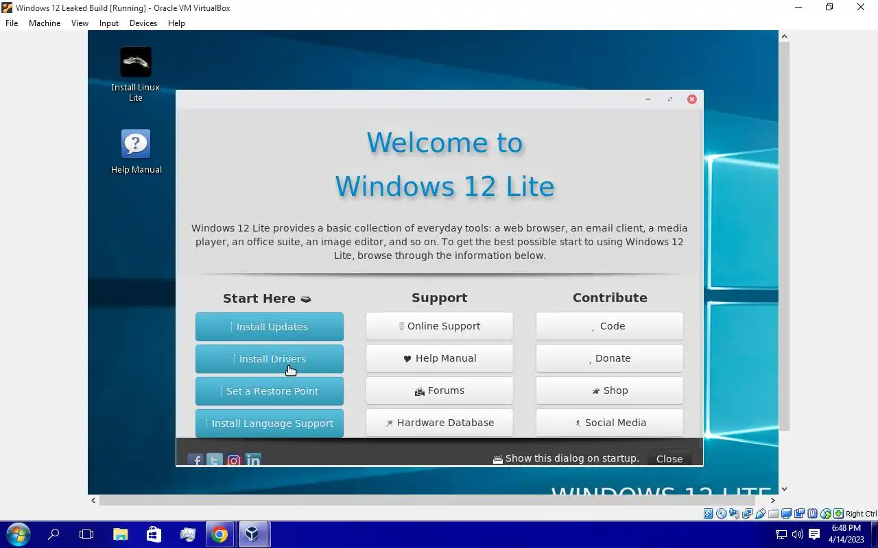The width and height of the screenshot is (878, 548).
Task: Open Task View on the taskbar
Action: click(86, 534)
